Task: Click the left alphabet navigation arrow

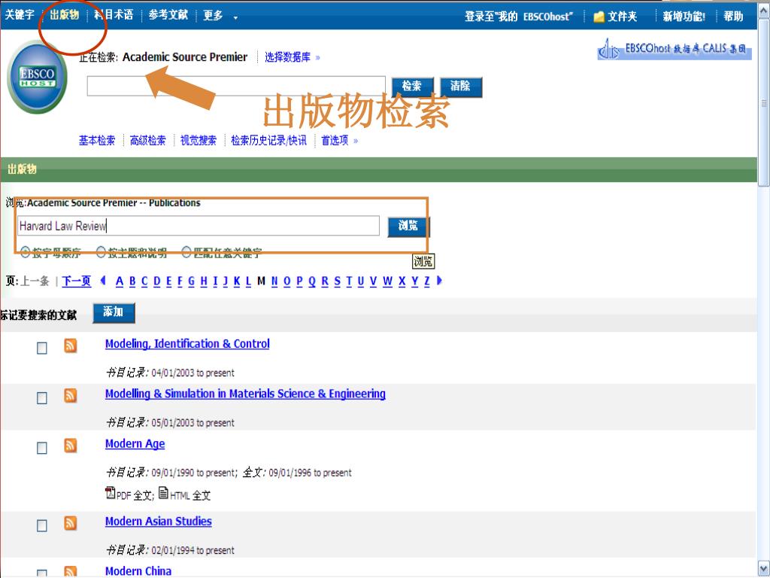Action: pos(103,281)
